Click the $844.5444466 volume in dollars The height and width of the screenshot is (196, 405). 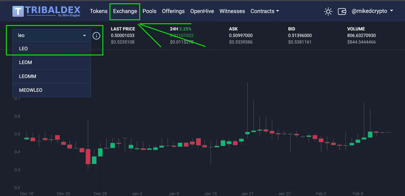[361, 42]
